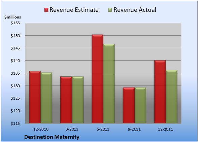Screen dimensions: 198x142
Task: Click the 12-2011 x-axis label
Action: pos(165,129)
